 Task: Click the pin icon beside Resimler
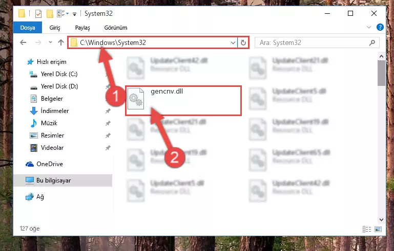[x=108, y=135]
